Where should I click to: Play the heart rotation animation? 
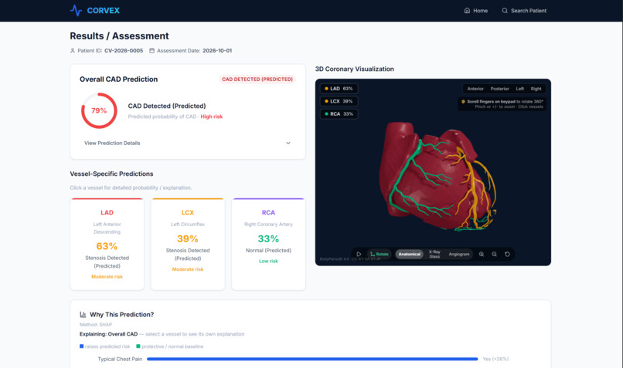[x=359, y=254]
